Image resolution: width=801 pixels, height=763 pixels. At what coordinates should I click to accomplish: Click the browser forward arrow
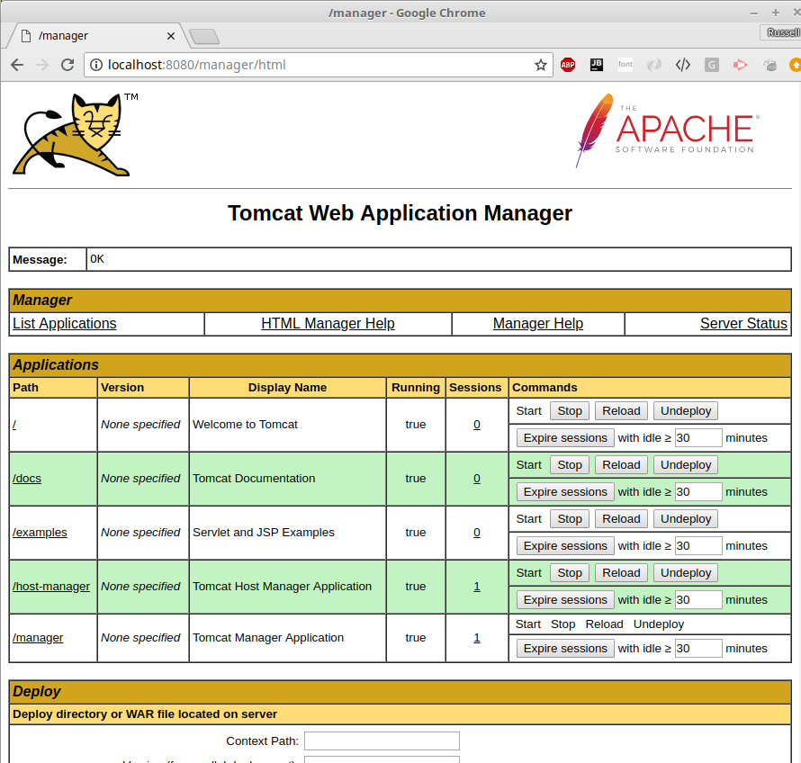point(42,65)
